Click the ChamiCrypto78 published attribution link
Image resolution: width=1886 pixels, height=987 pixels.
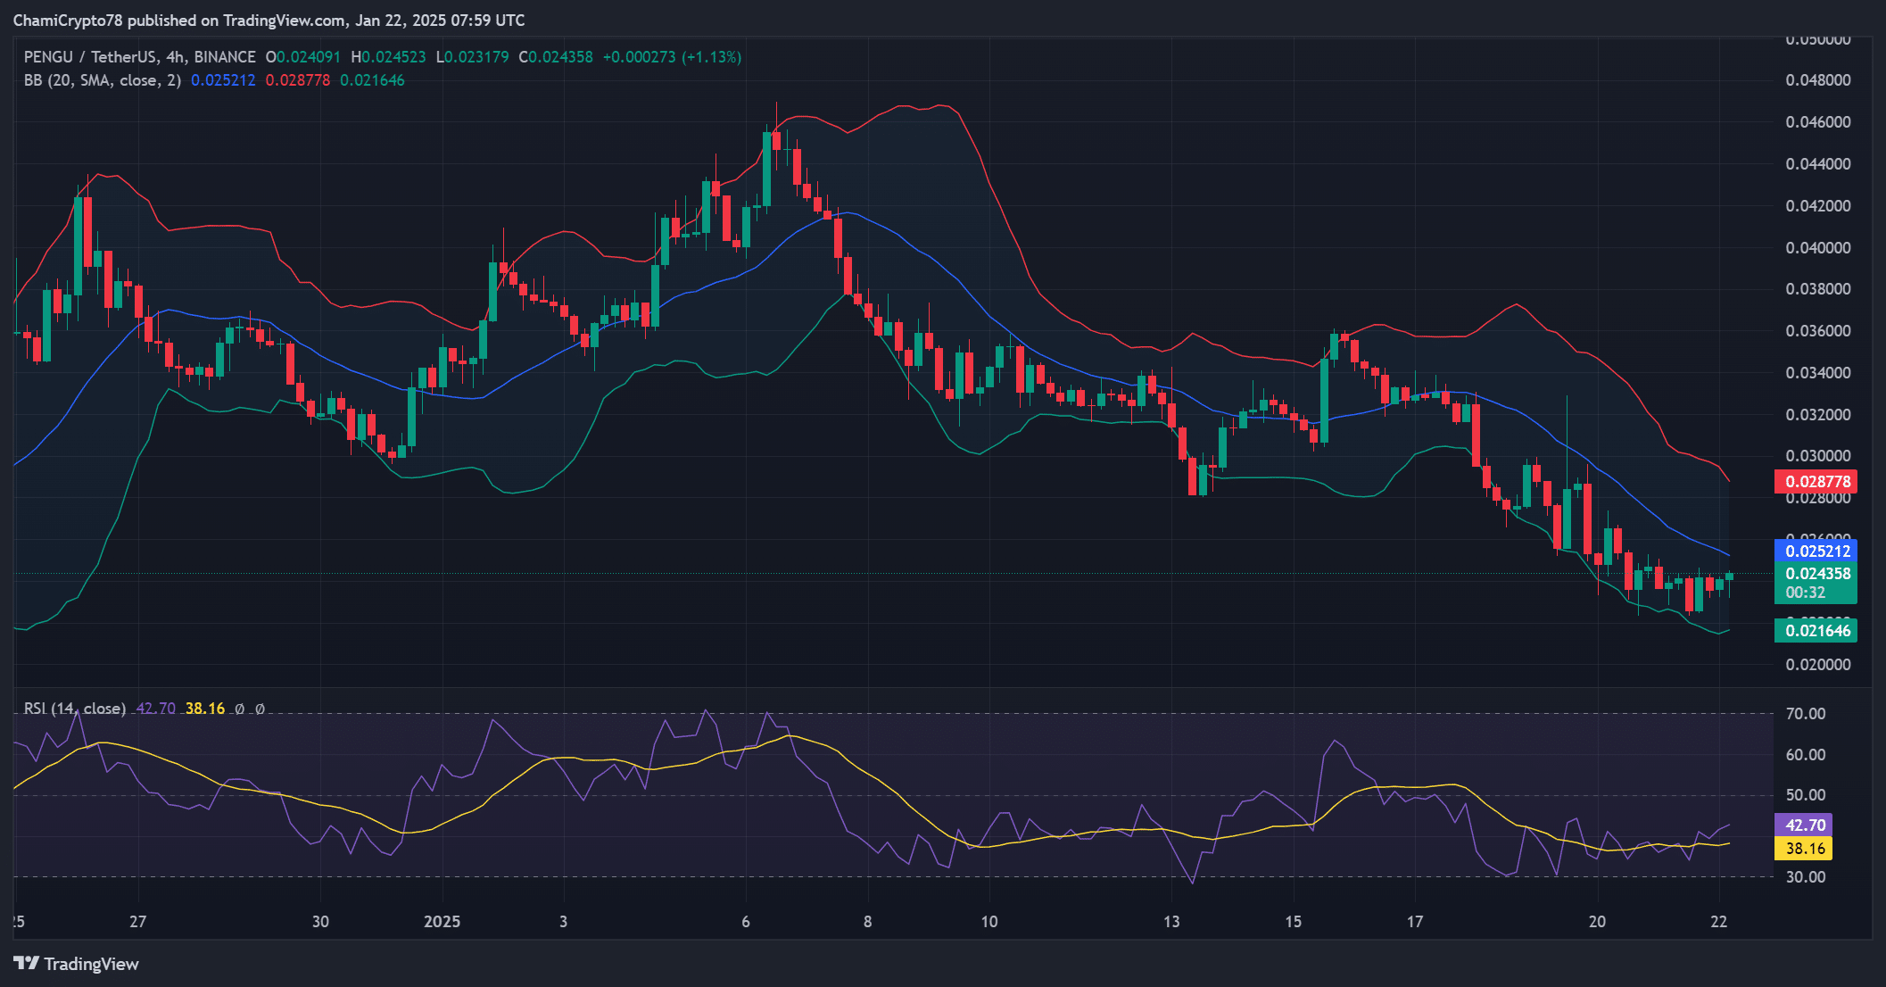(x=67, y=20)
